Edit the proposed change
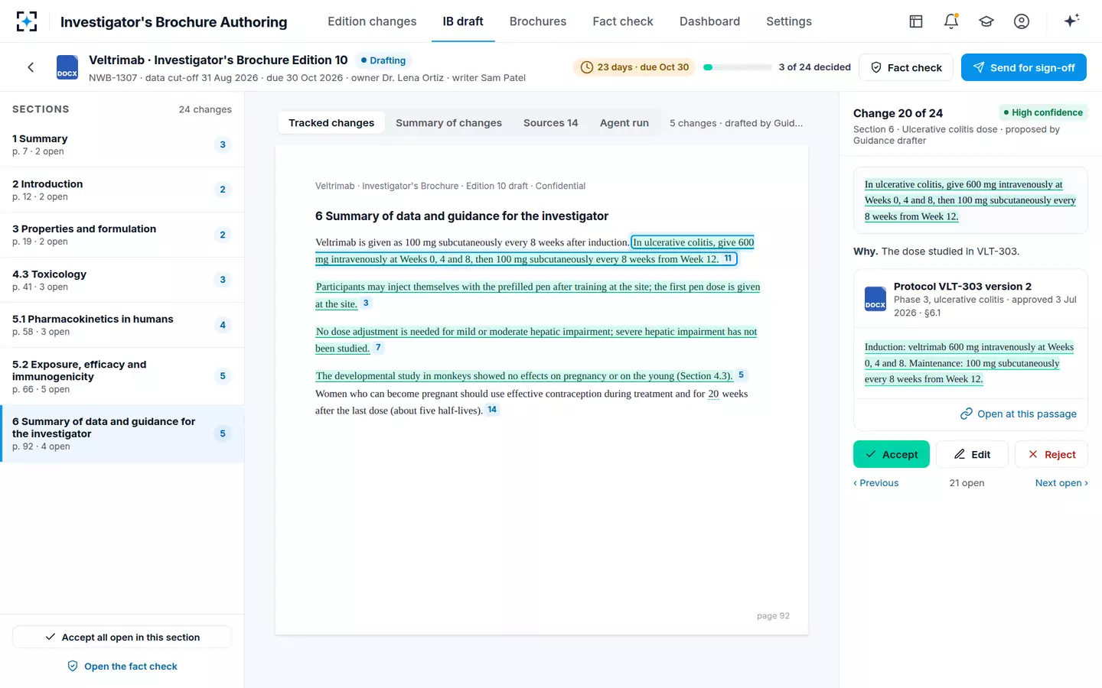The height and width of the screenshot is (688, 1102). point(972,454)
